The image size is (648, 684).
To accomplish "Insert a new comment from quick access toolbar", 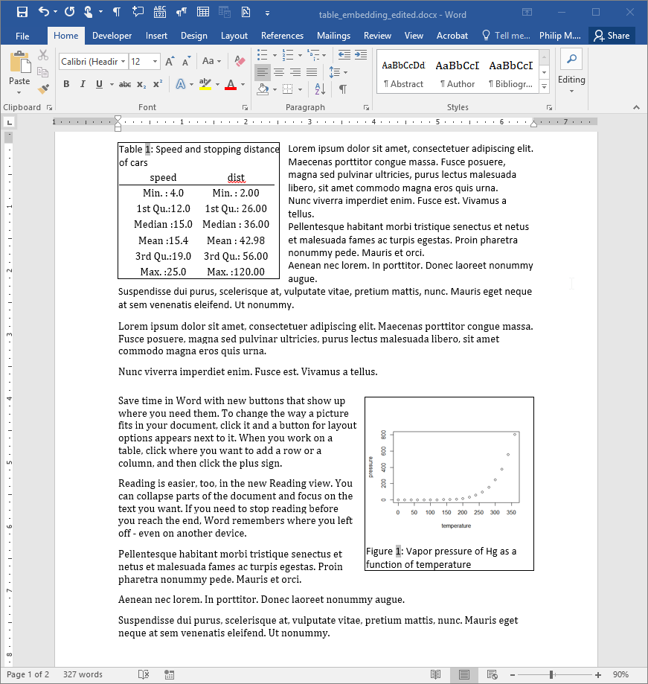I will pyautogui.click(x=138, y=12).
